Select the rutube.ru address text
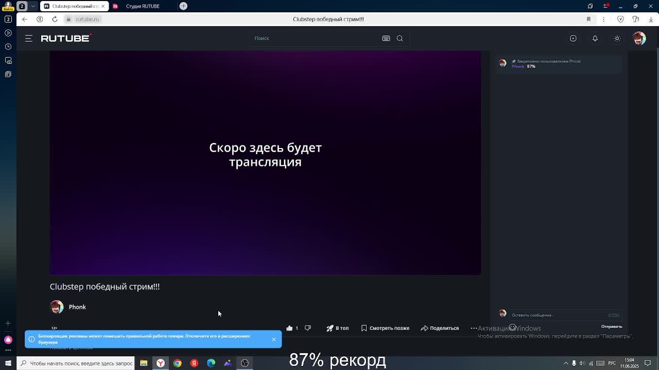Screen dimensions: 659x370 tap(87, 19)
